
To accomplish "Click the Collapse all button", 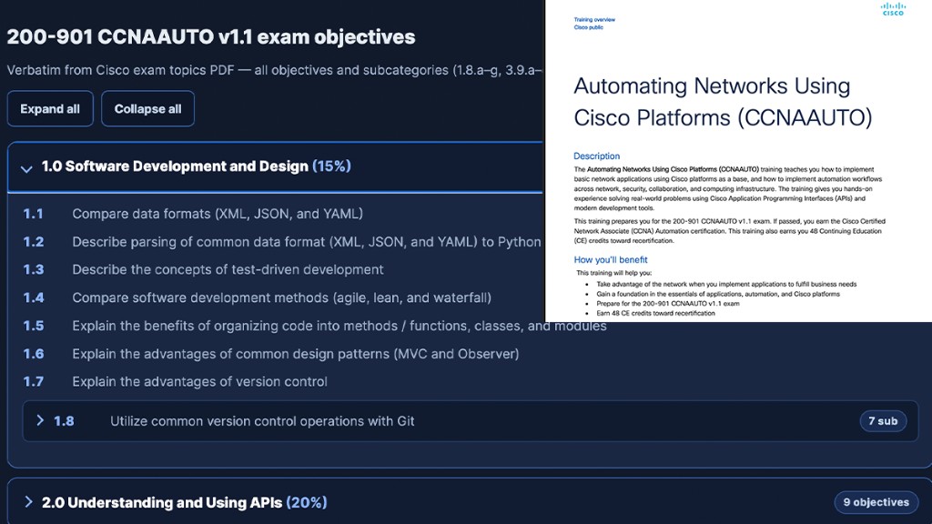I will coord(147,109).
